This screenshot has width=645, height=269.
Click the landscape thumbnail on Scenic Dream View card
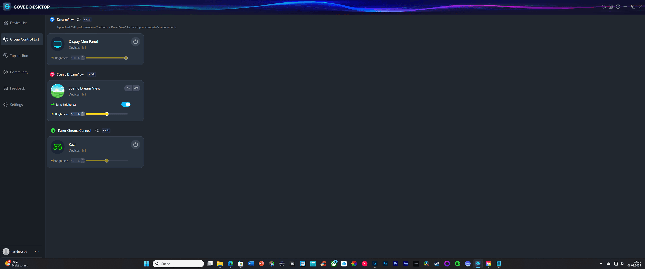(x=58, y=91)
